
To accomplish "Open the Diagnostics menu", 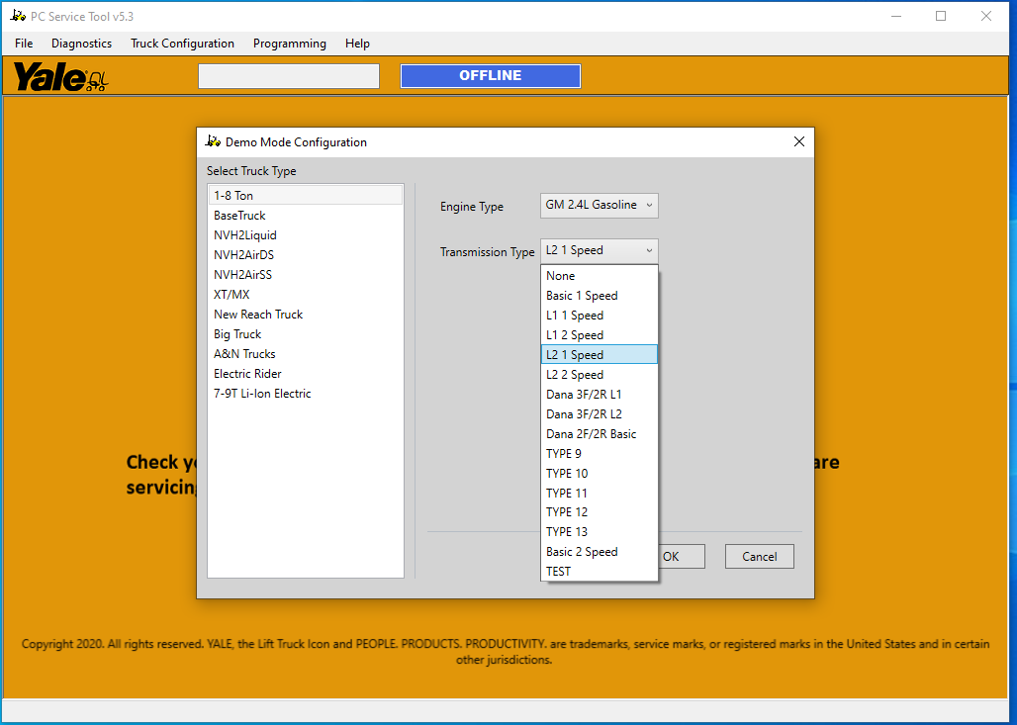I will [x=81, y=44].
